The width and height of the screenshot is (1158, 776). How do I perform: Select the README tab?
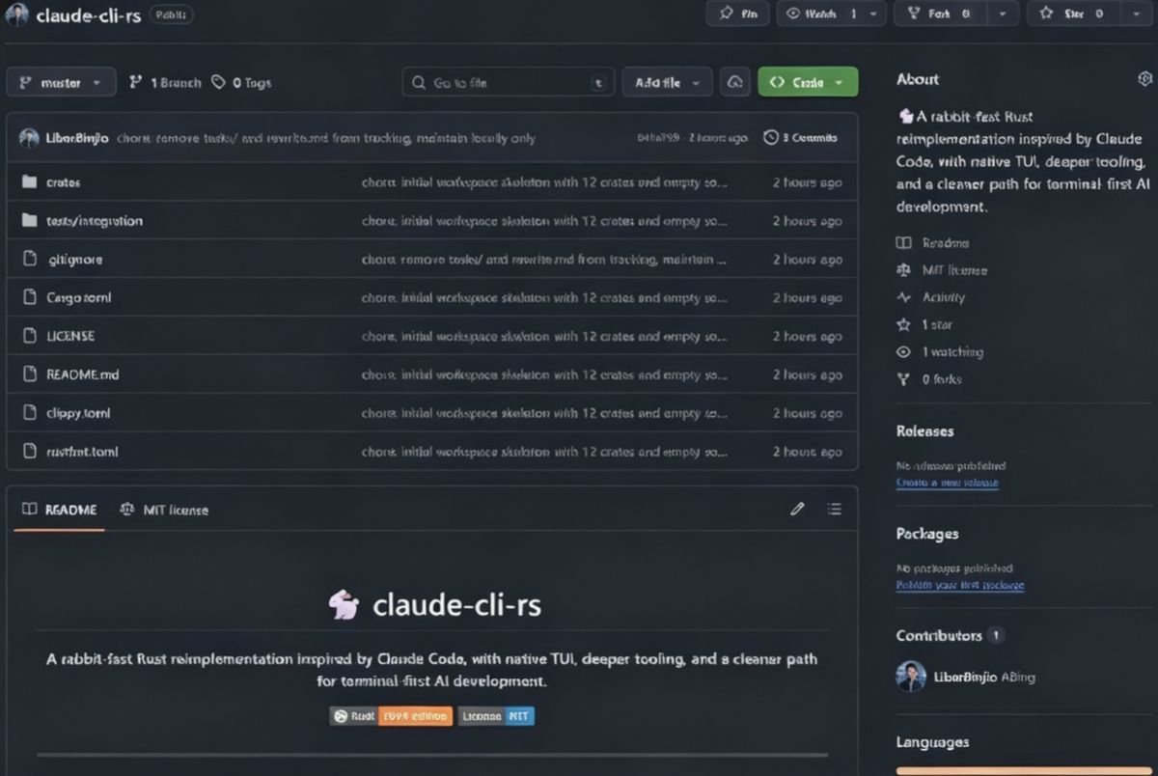tap(60, 510)
